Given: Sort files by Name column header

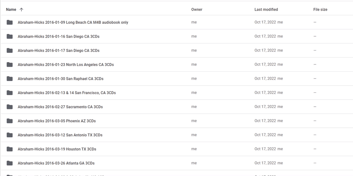Looking at the screenshot, I should (x=11, y=10).
